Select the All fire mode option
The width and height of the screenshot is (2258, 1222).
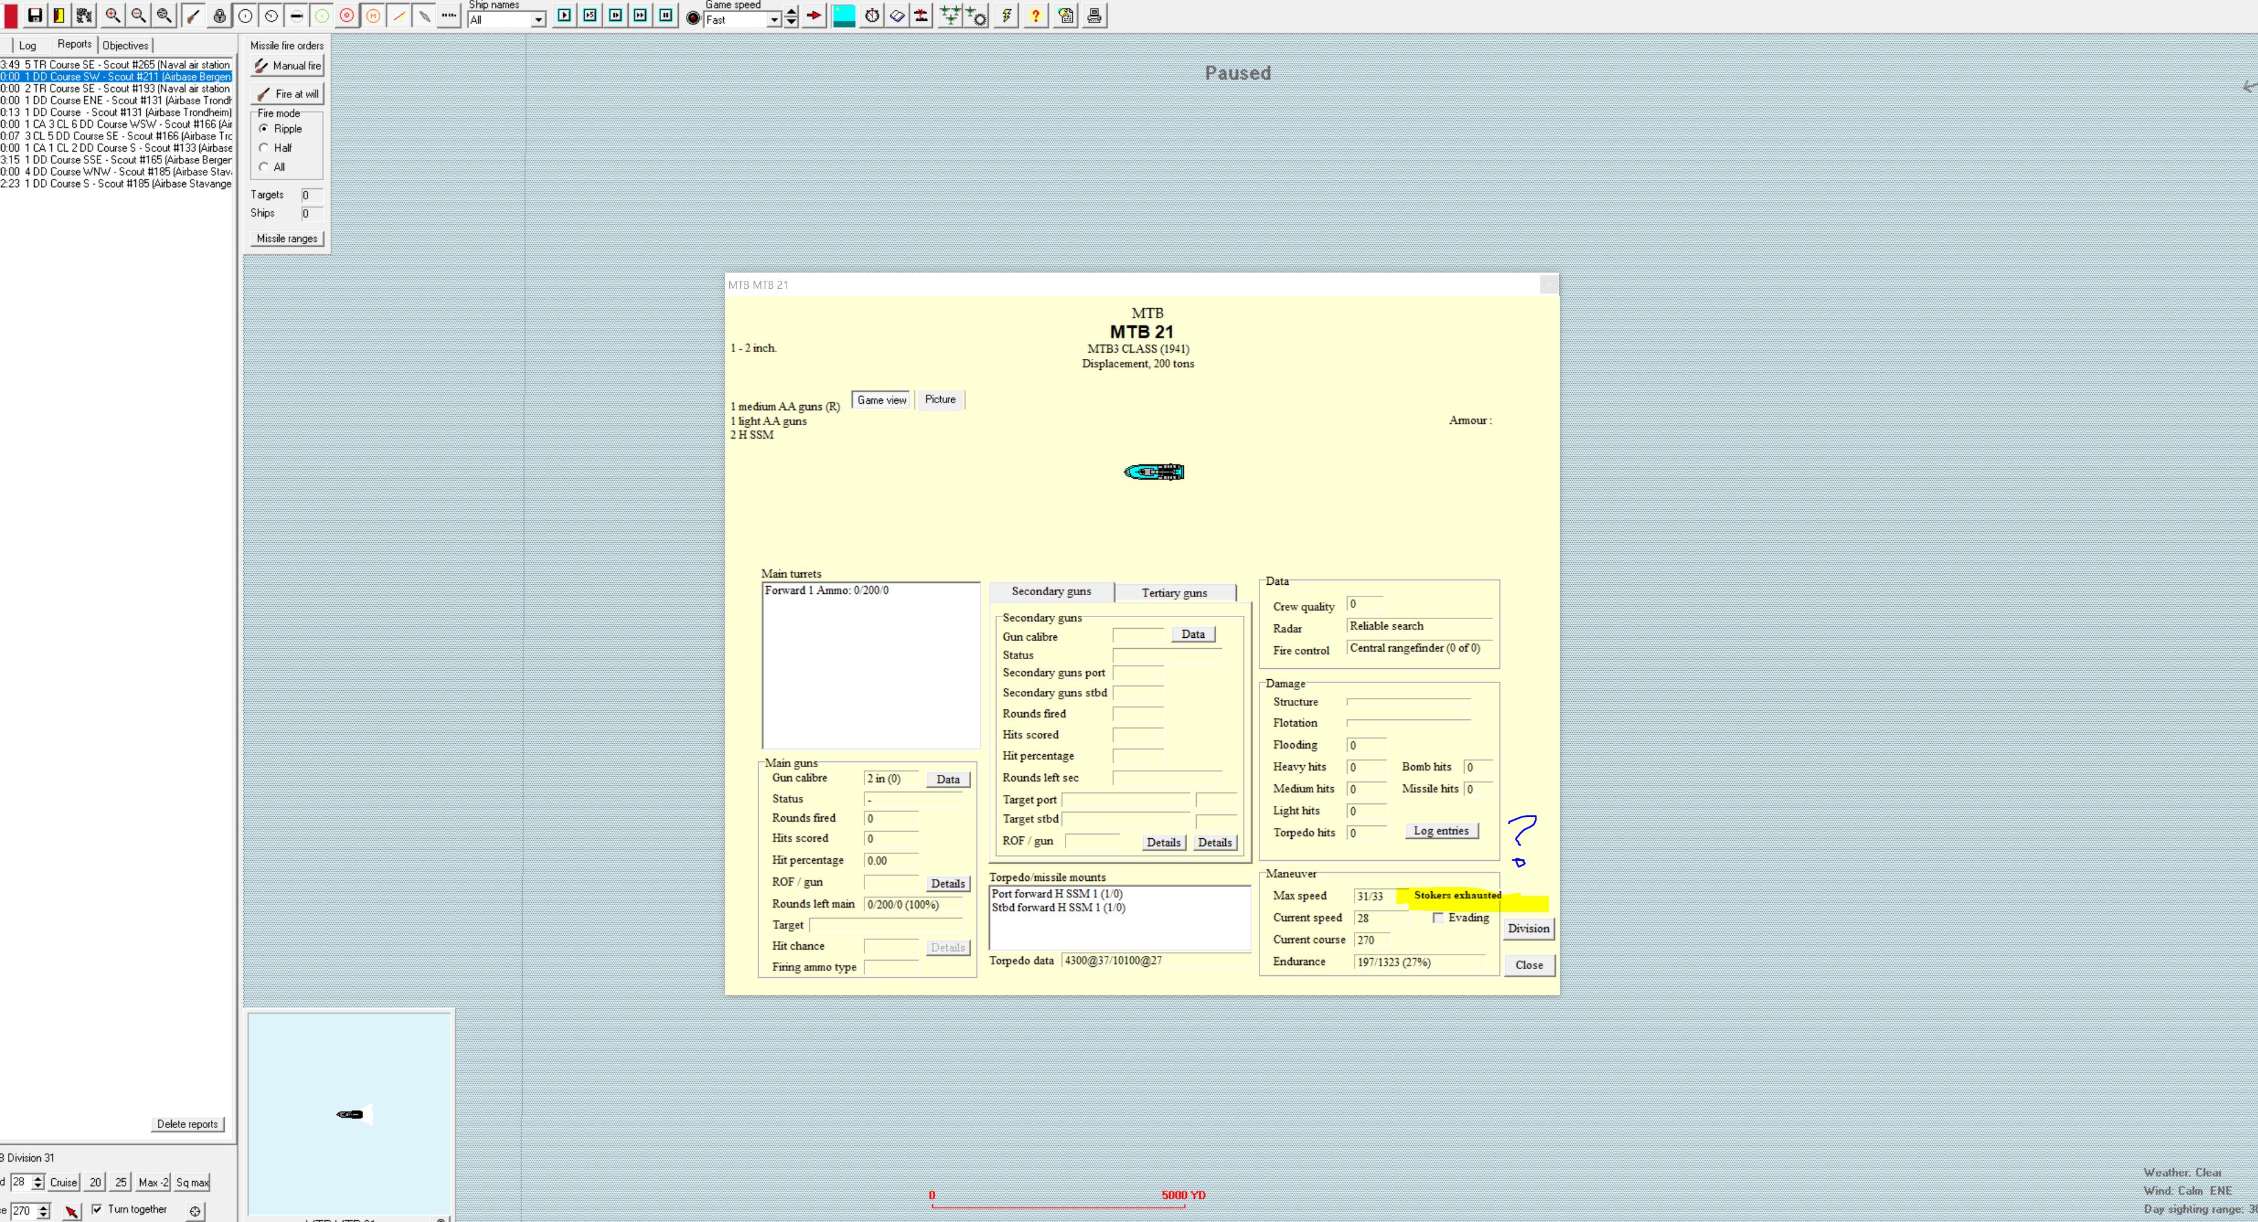click(264, 168)
